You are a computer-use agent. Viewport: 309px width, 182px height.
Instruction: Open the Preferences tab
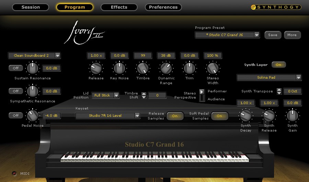(x=163, y=7)
